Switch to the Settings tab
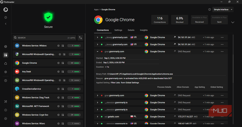242x127 pixels. click(x=118, y=30)
